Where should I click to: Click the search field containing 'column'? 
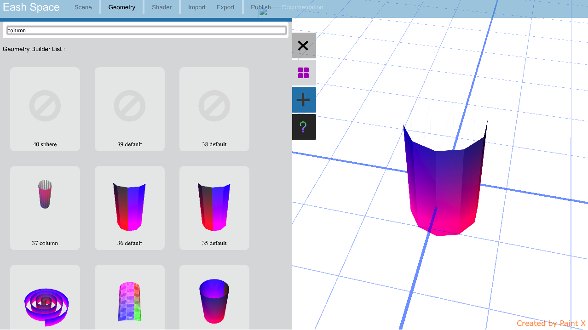146,30
